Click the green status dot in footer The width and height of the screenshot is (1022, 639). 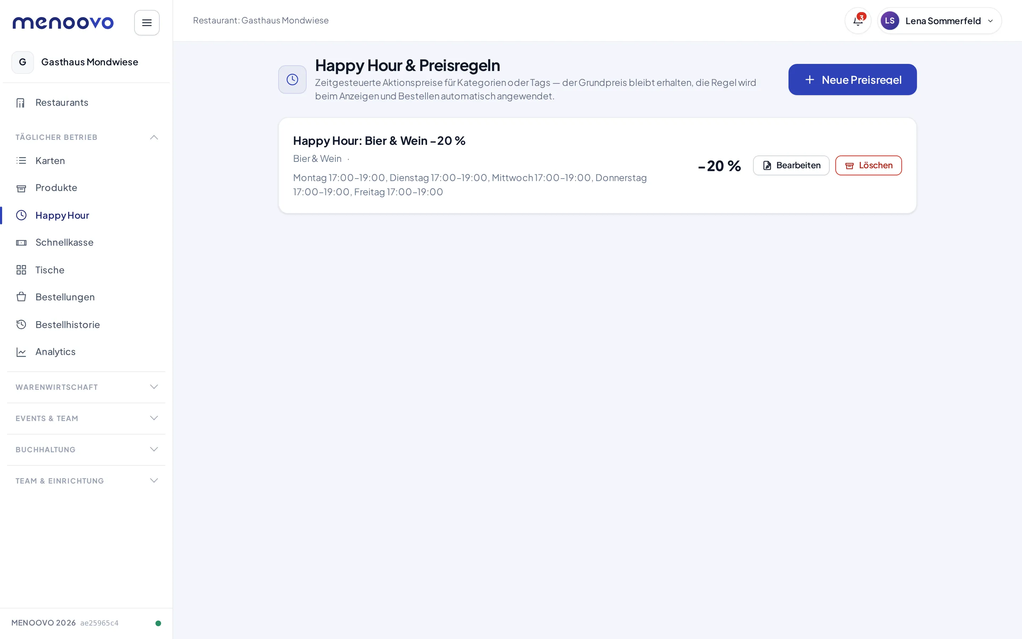[x=158, y=623]
